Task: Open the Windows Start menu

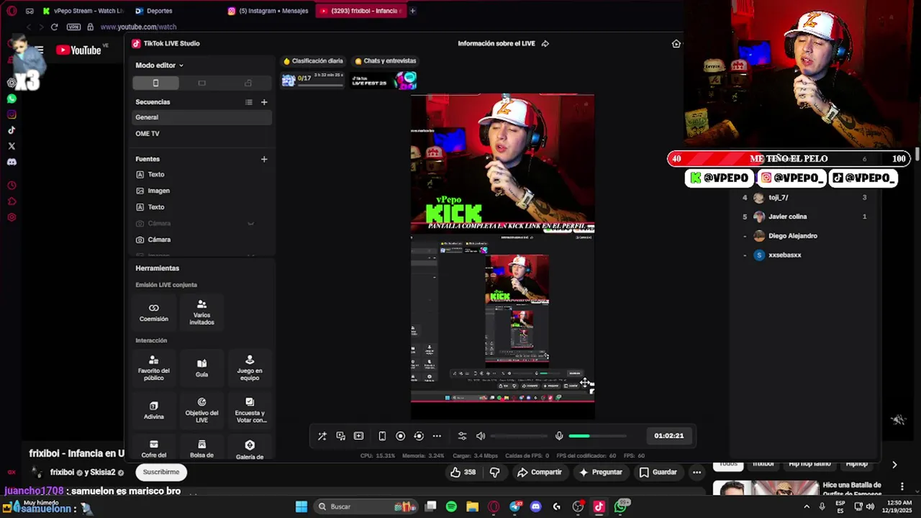Action: (301, 506)
